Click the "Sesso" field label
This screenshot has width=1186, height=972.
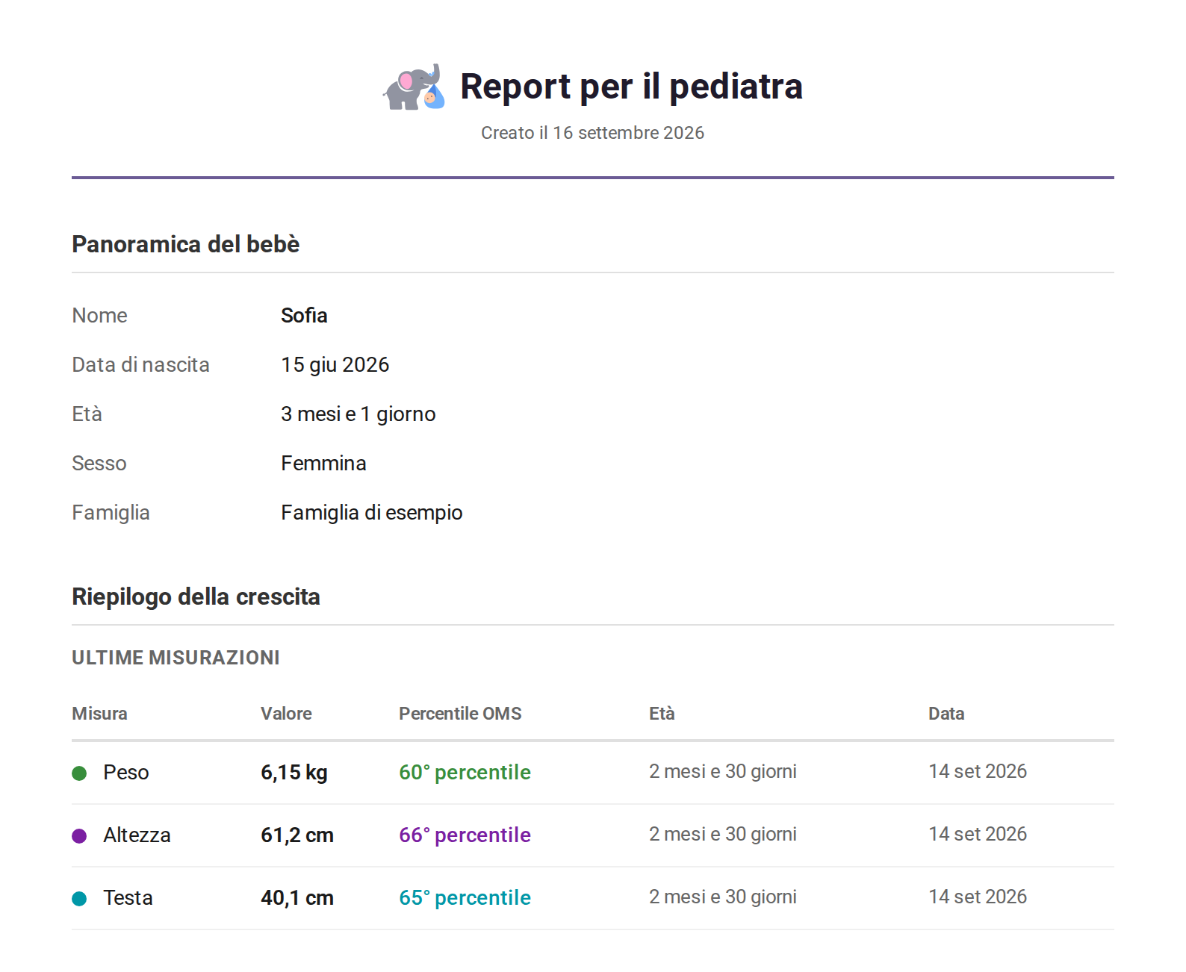coord(99,463)
